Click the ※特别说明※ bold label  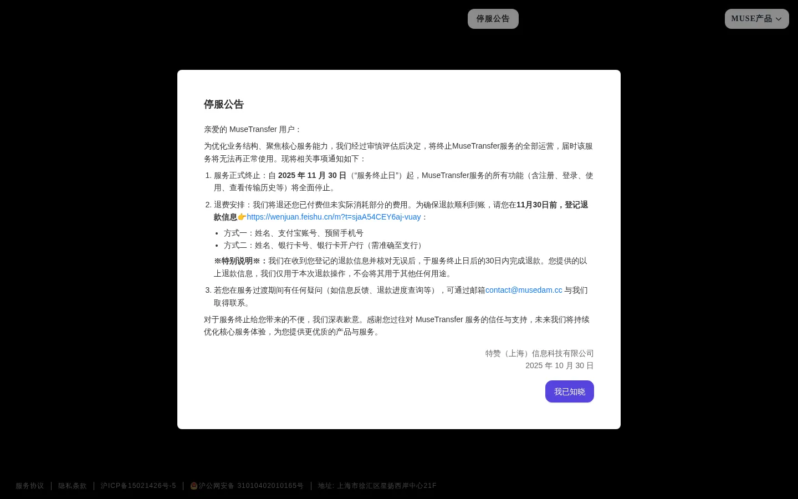[241, 261]
